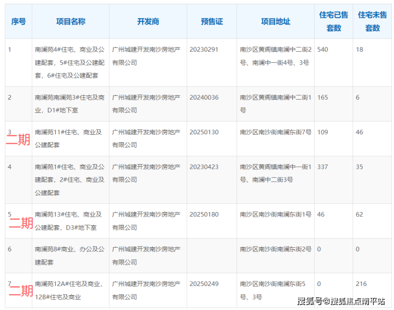
Task: Click sold count 540 in row 1
Action: (x=322, y=50)
